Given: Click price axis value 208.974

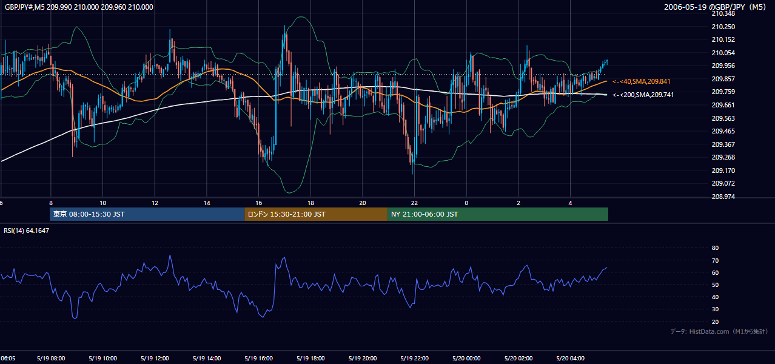Looking at the screenshot, I should [x=723, y=197].
